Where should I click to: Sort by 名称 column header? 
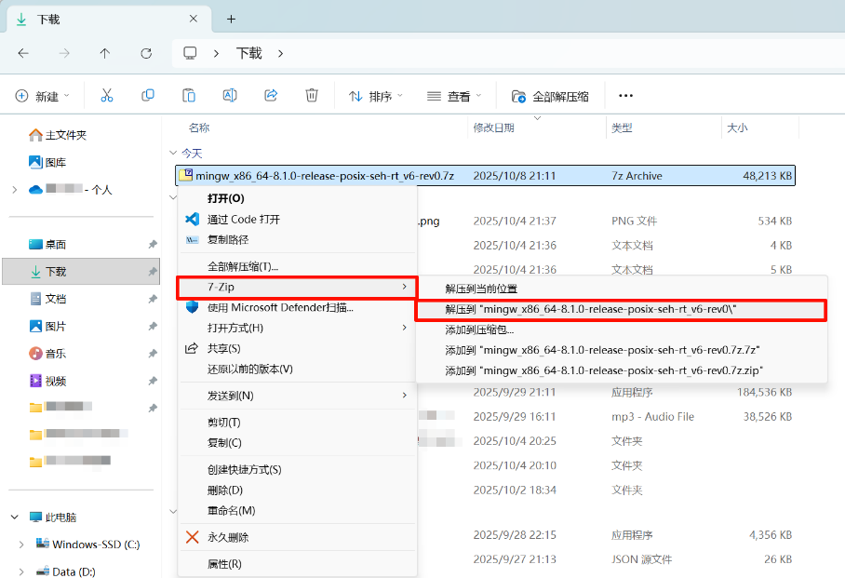tap(199, 128)
